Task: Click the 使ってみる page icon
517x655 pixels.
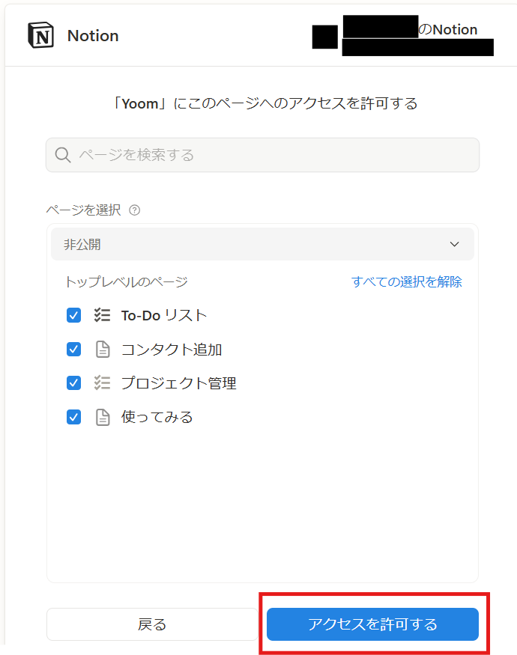Action: point(103,417)
